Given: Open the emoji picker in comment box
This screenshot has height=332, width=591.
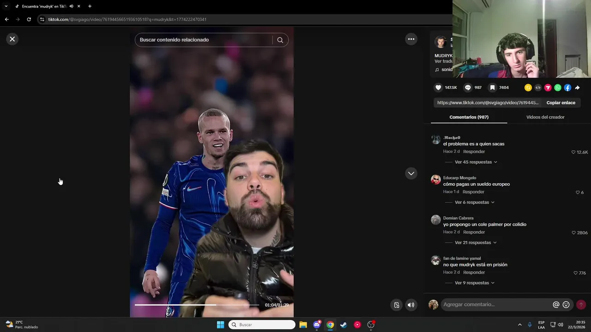Looking at the screenshot, I should [566, 305].
